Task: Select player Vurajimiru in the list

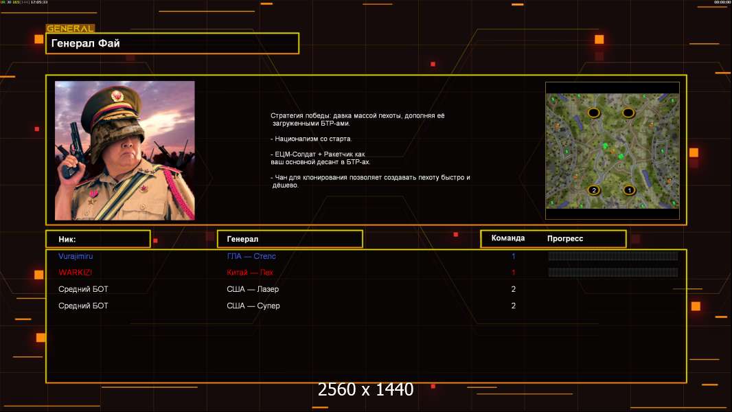Action: (76, 256)
